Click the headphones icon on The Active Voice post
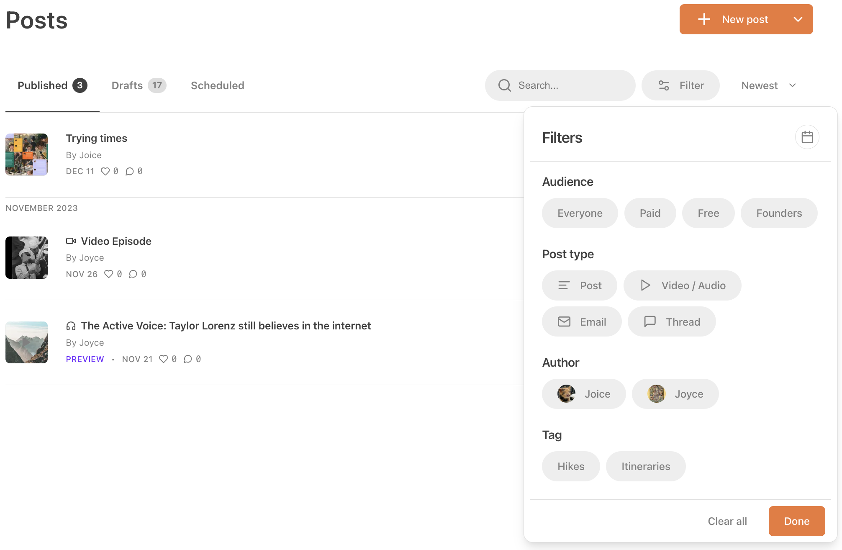This screenshot has height=550, width=842. click(x=70, y=325)
